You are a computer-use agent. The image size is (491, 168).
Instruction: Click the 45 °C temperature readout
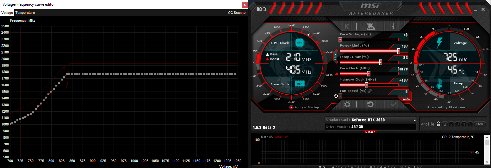pyautogui.click(x=456, y=70)
